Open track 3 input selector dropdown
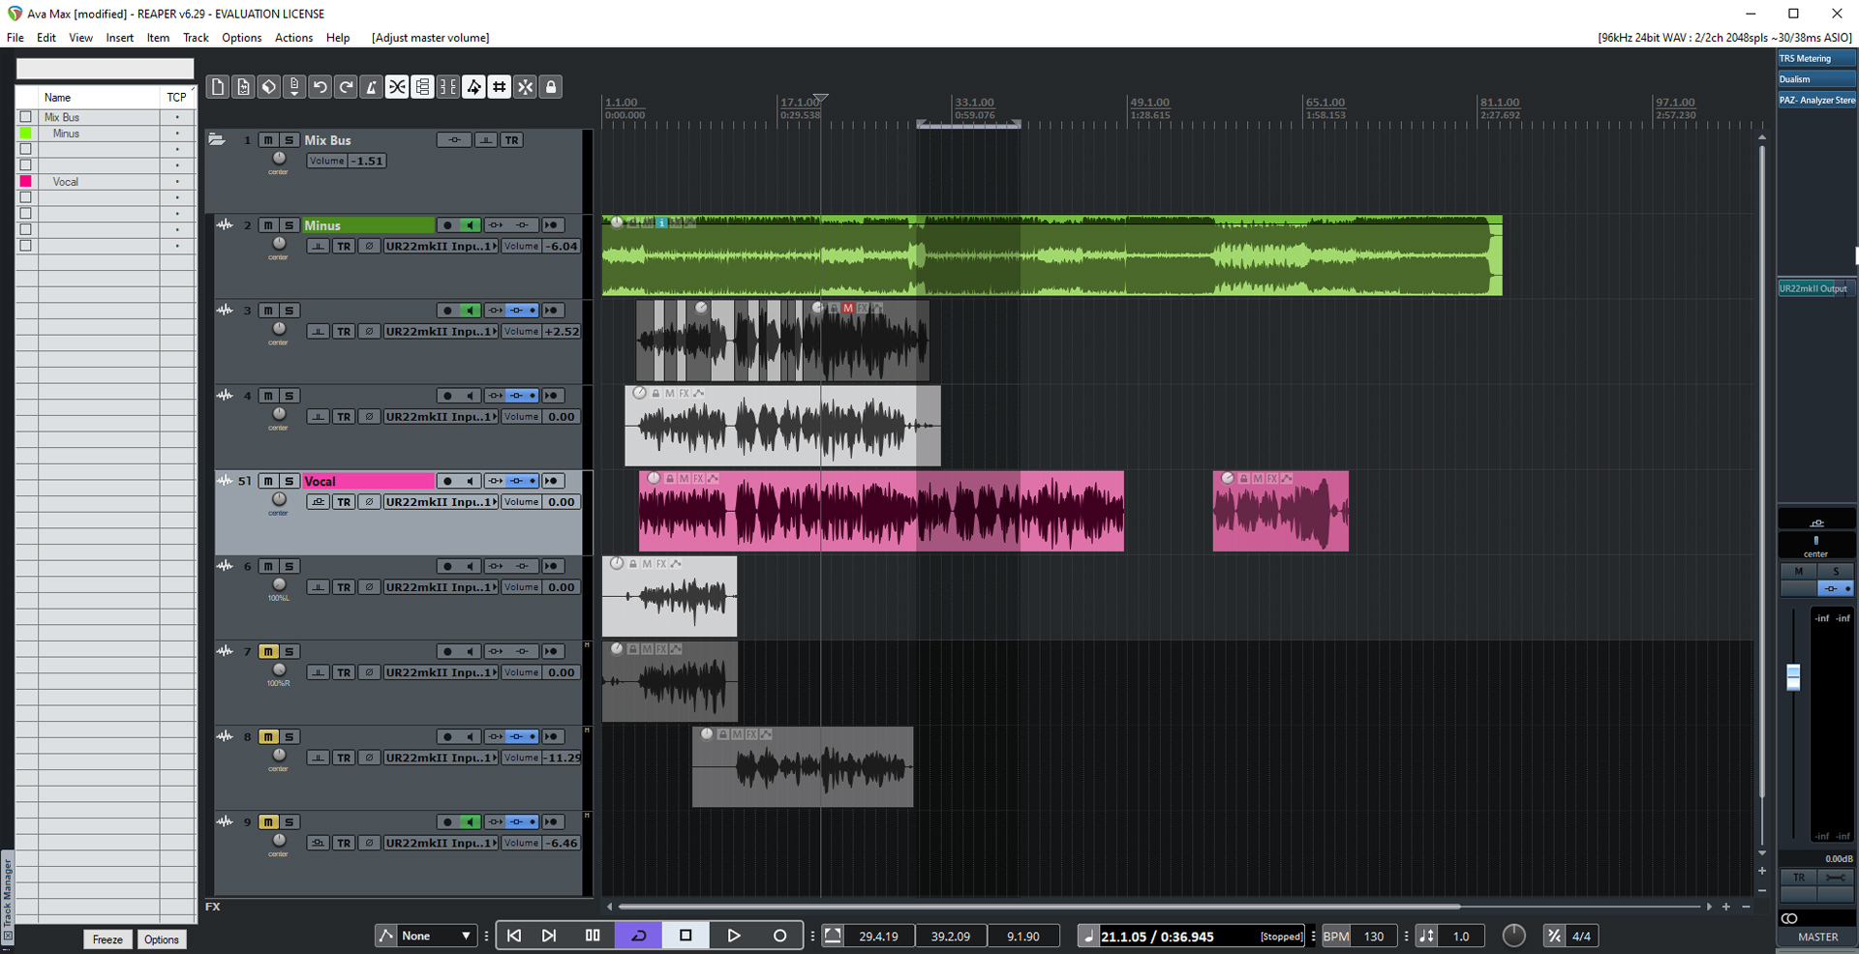Viewport: 1859px width, 954px height. click(441, 332)
